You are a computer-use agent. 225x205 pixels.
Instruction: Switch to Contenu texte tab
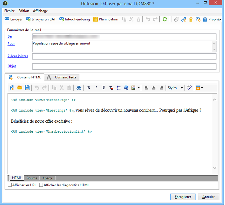tap(62, 77)
